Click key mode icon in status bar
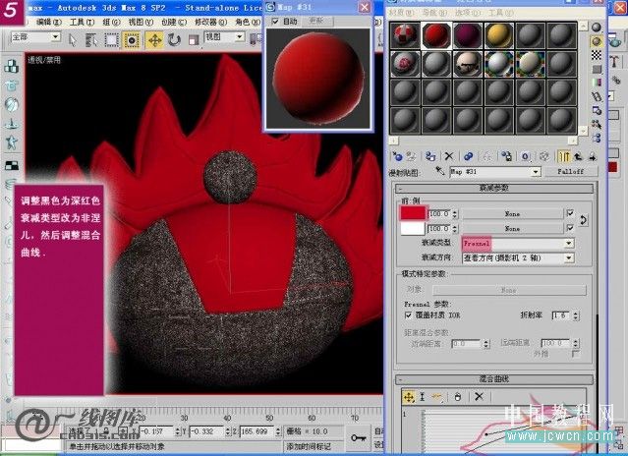The image size is (628, 456). coord(358,438)
